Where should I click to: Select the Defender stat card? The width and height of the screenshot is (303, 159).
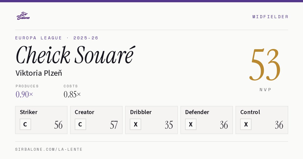coord(207,120)
